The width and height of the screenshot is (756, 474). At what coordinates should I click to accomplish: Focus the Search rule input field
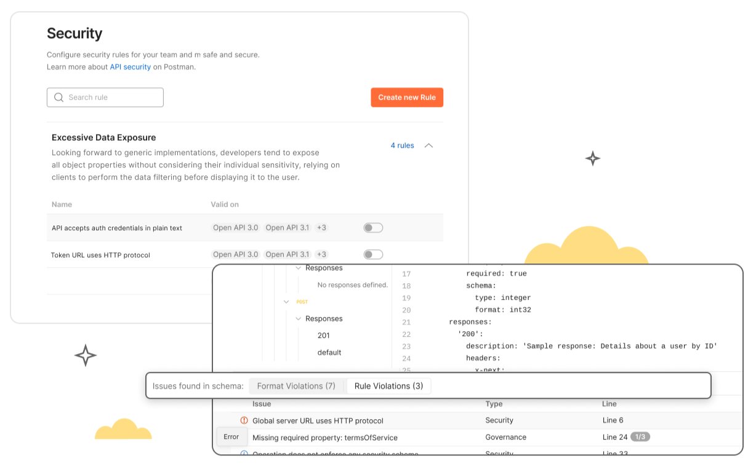point(111,97)
